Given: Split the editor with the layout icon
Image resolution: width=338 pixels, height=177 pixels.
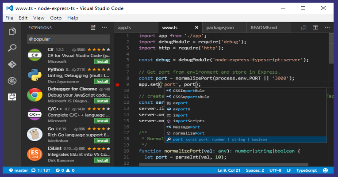Looking at the screenshot, I should tap(315, 27).
